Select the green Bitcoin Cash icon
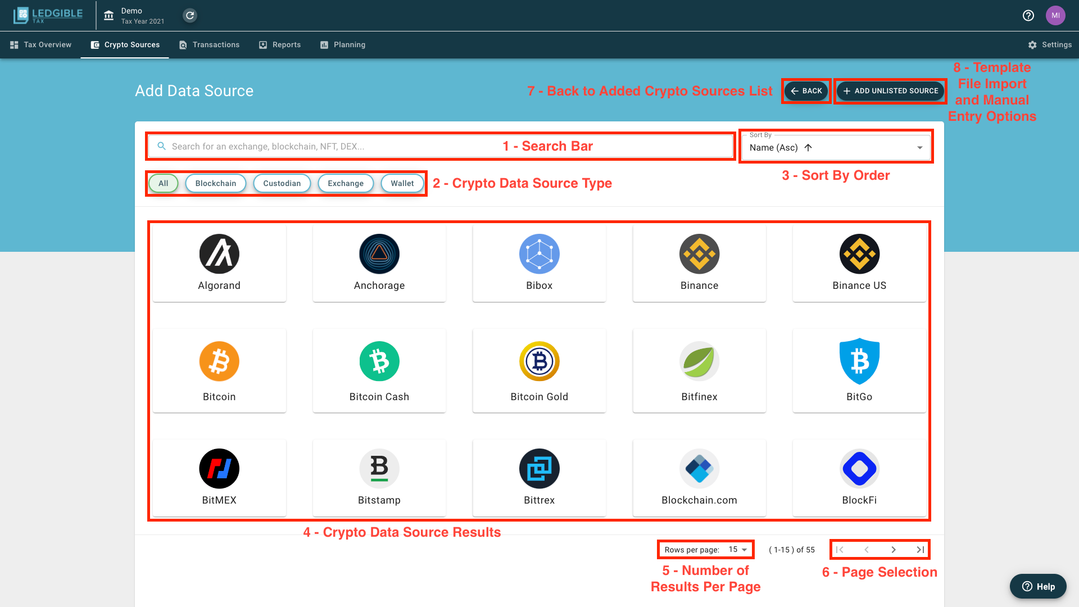 tap(379, 361)
